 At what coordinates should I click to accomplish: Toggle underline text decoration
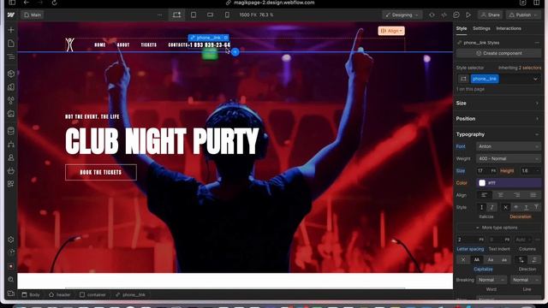526,207
